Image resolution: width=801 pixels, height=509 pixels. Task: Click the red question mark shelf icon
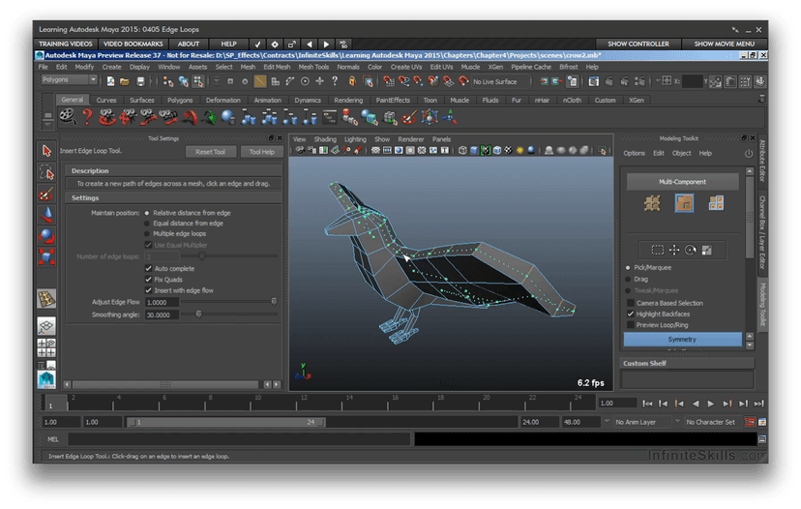tap(88, 117)
